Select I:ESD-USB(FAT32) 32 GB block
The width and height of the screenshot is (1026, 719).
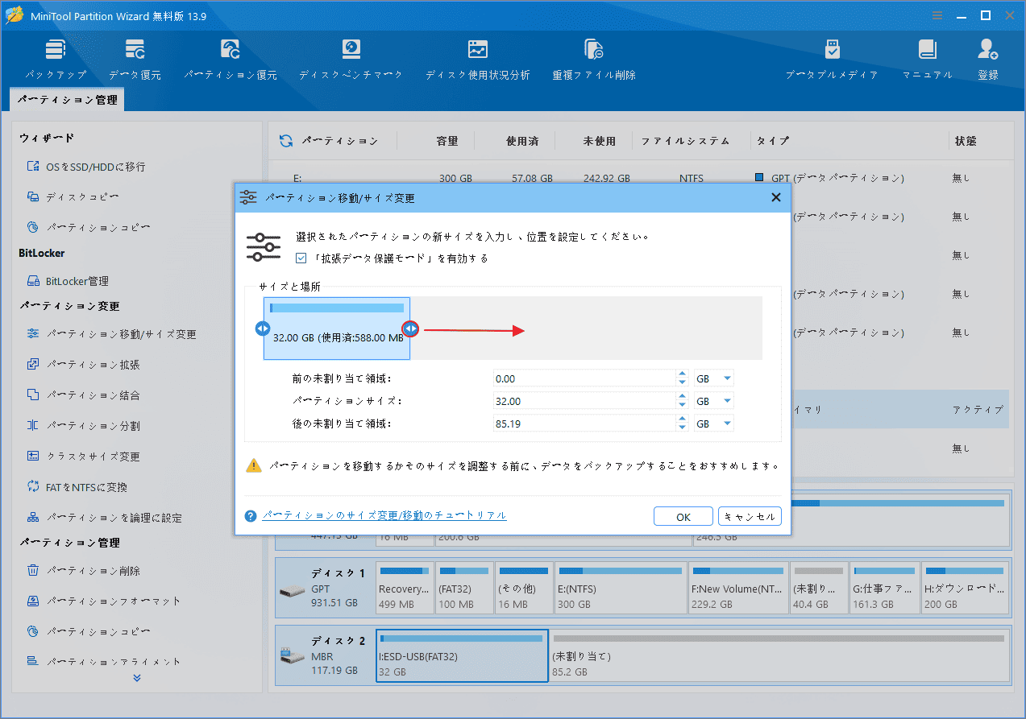(462, 655)
